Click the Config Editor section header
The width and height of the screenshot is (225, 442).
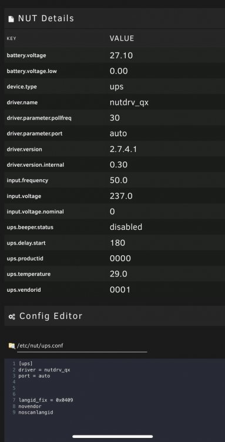coord(115,316)
